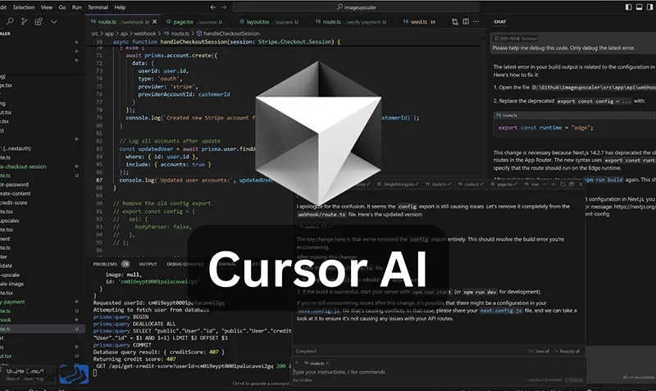Click the "prisma:query BEGIN" terminal line
The image size is (656, 391).
click(121, 317)
